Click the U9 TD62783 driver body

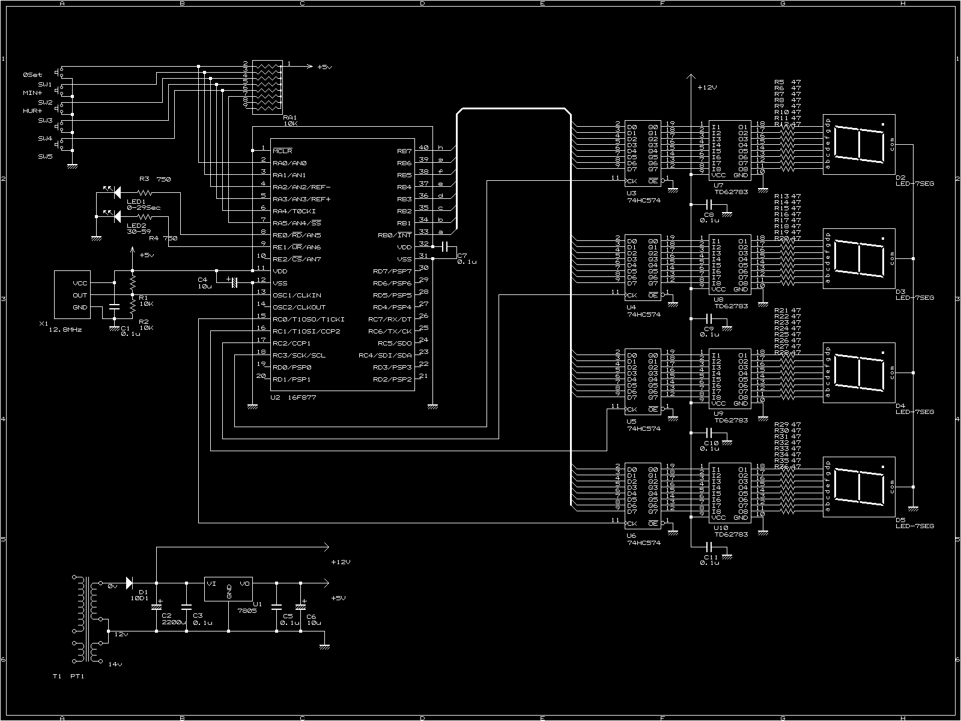click(730, 379)
